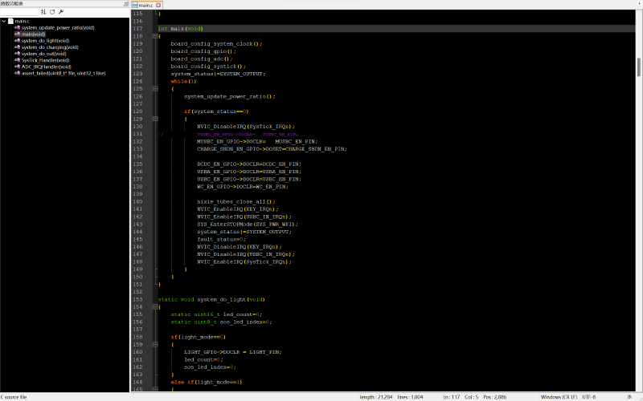Reload the function list panel
Image resolution: width=643 pixels, height=401 pixels.
tap(52, 12)
